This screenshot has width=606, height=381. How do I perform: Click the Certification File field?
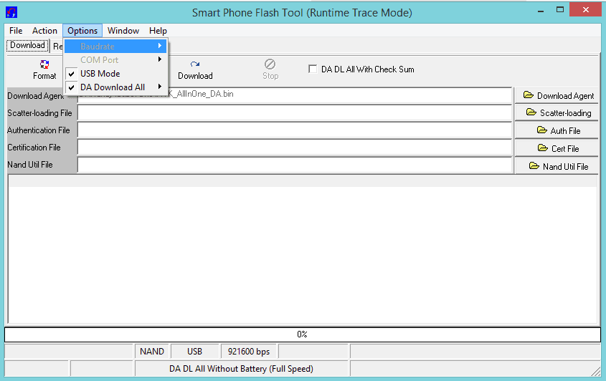point(295,148)
